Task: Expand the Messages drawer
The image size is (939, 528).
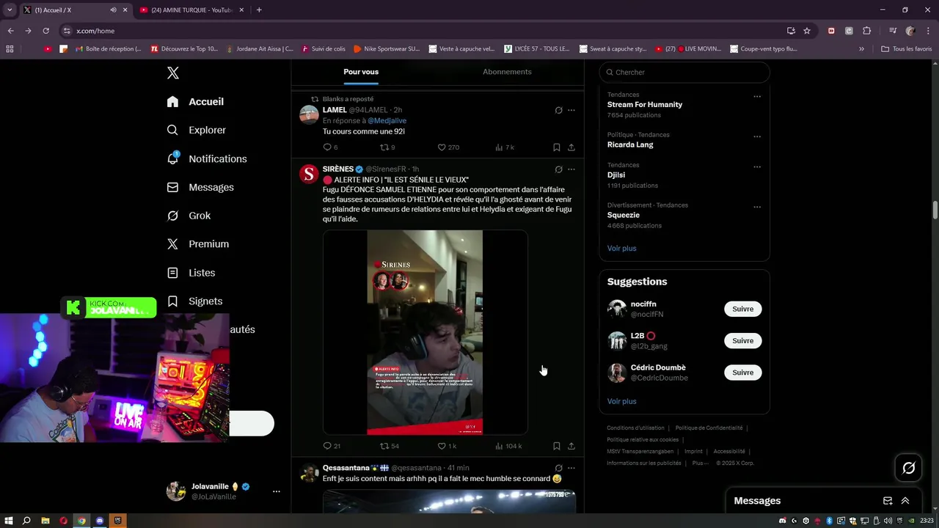Action: (905, 501)
